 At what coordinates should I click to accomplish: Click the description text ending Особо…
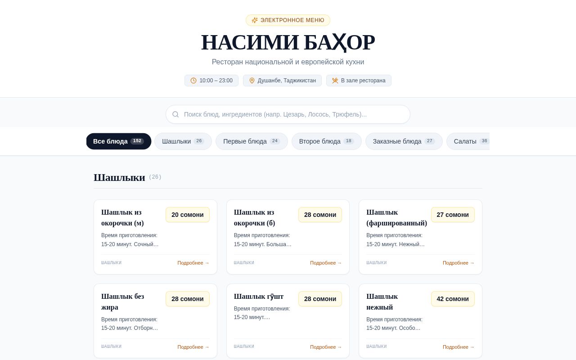click(394, 324)
